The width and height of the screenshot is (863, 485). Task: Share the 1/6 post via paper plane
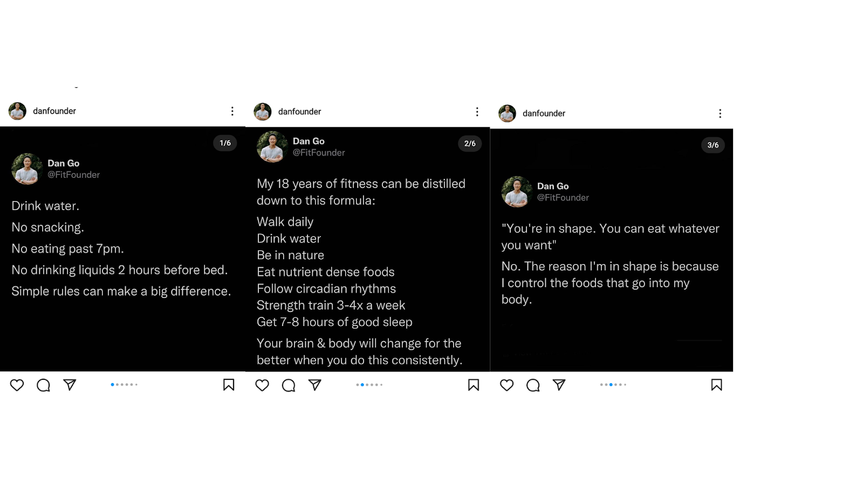[x=70, y=384]
